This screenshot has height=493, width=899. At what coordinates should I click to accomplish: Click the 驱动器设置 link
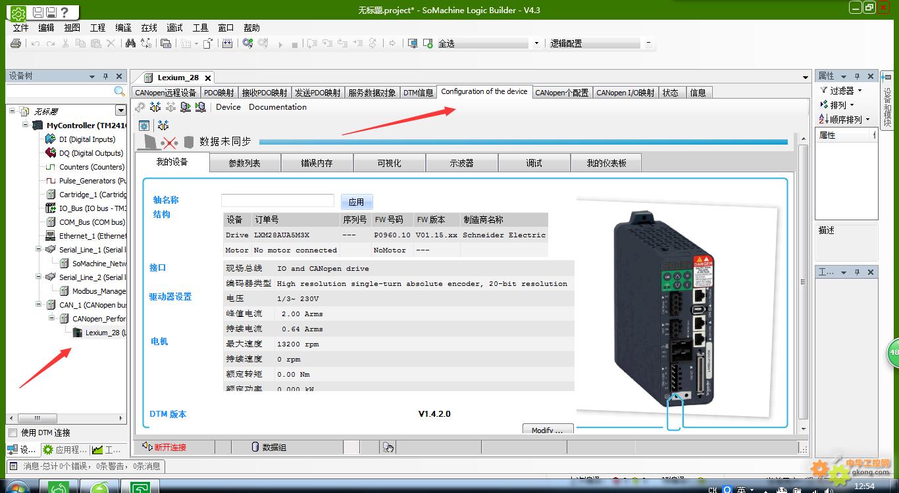point(170,297)
